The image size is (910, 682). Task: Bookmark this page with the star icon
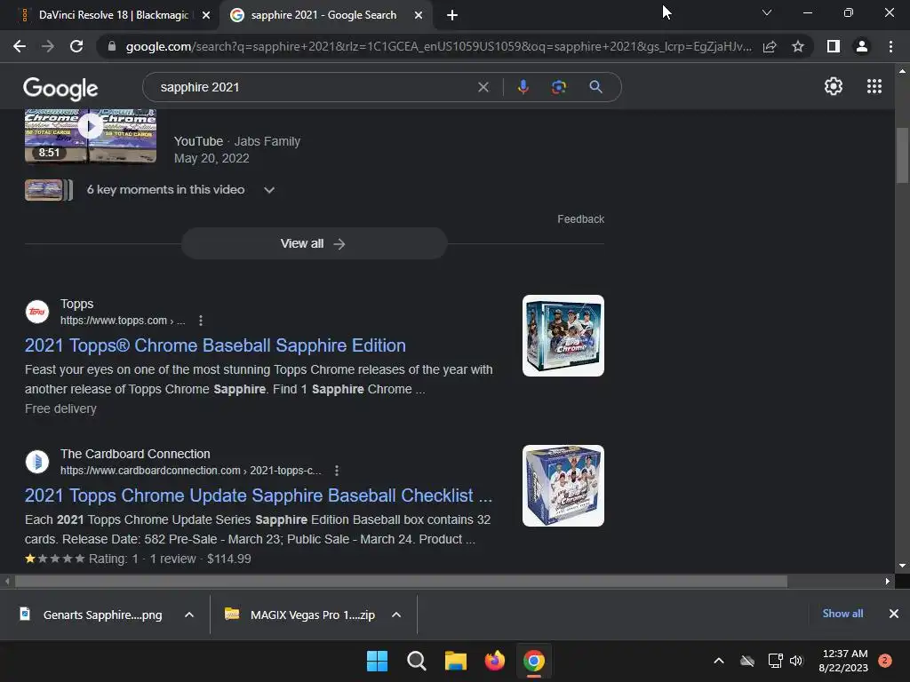[x=798, y=46]
